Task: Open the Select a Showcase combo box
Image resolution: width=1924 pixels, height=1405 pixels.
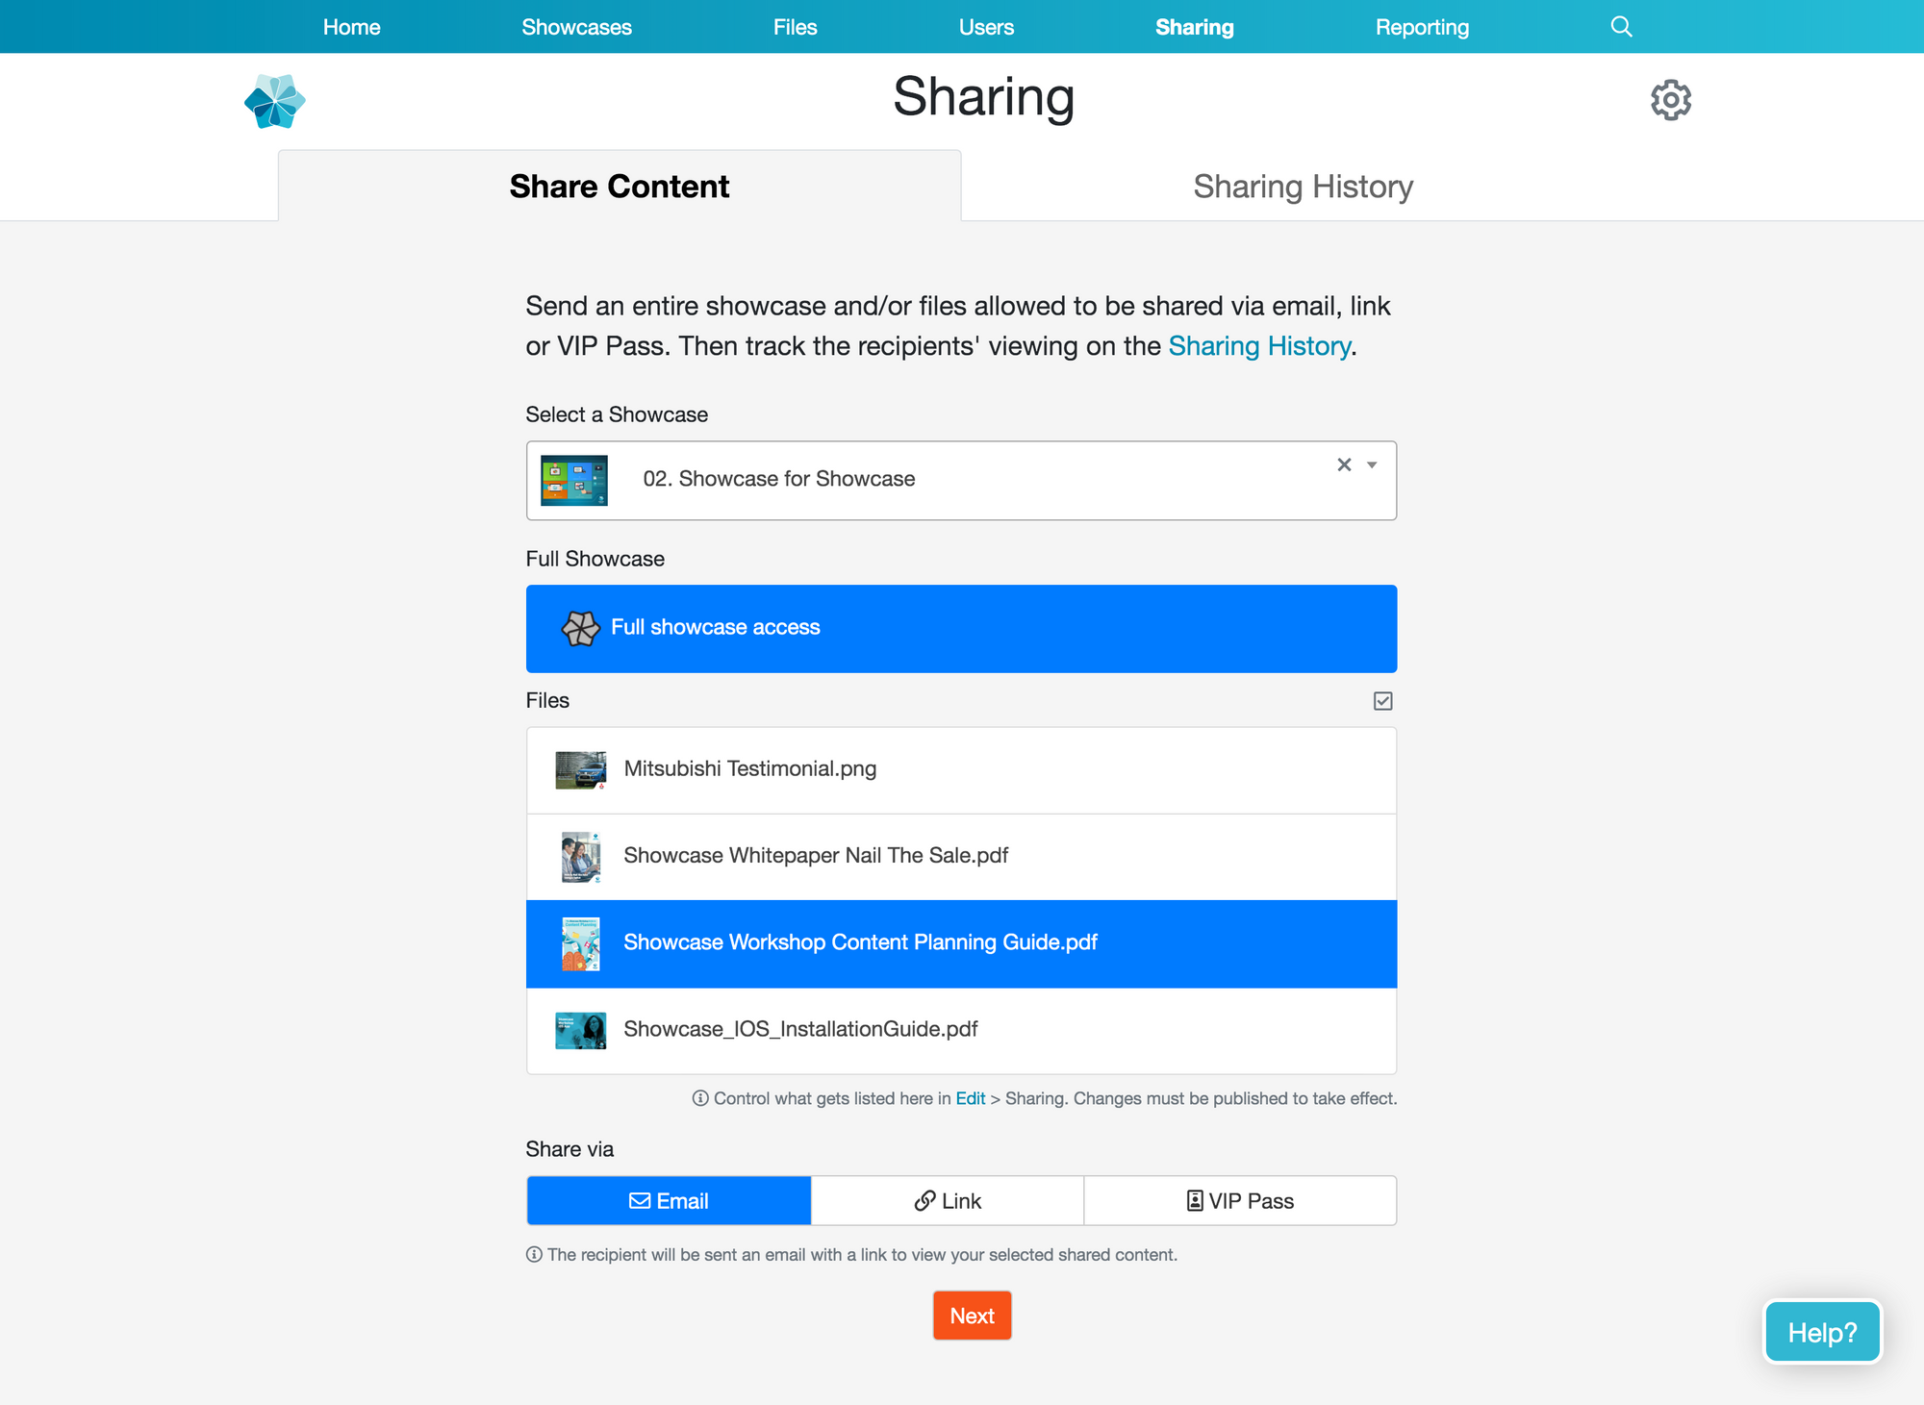Action: tap(960, 480)
